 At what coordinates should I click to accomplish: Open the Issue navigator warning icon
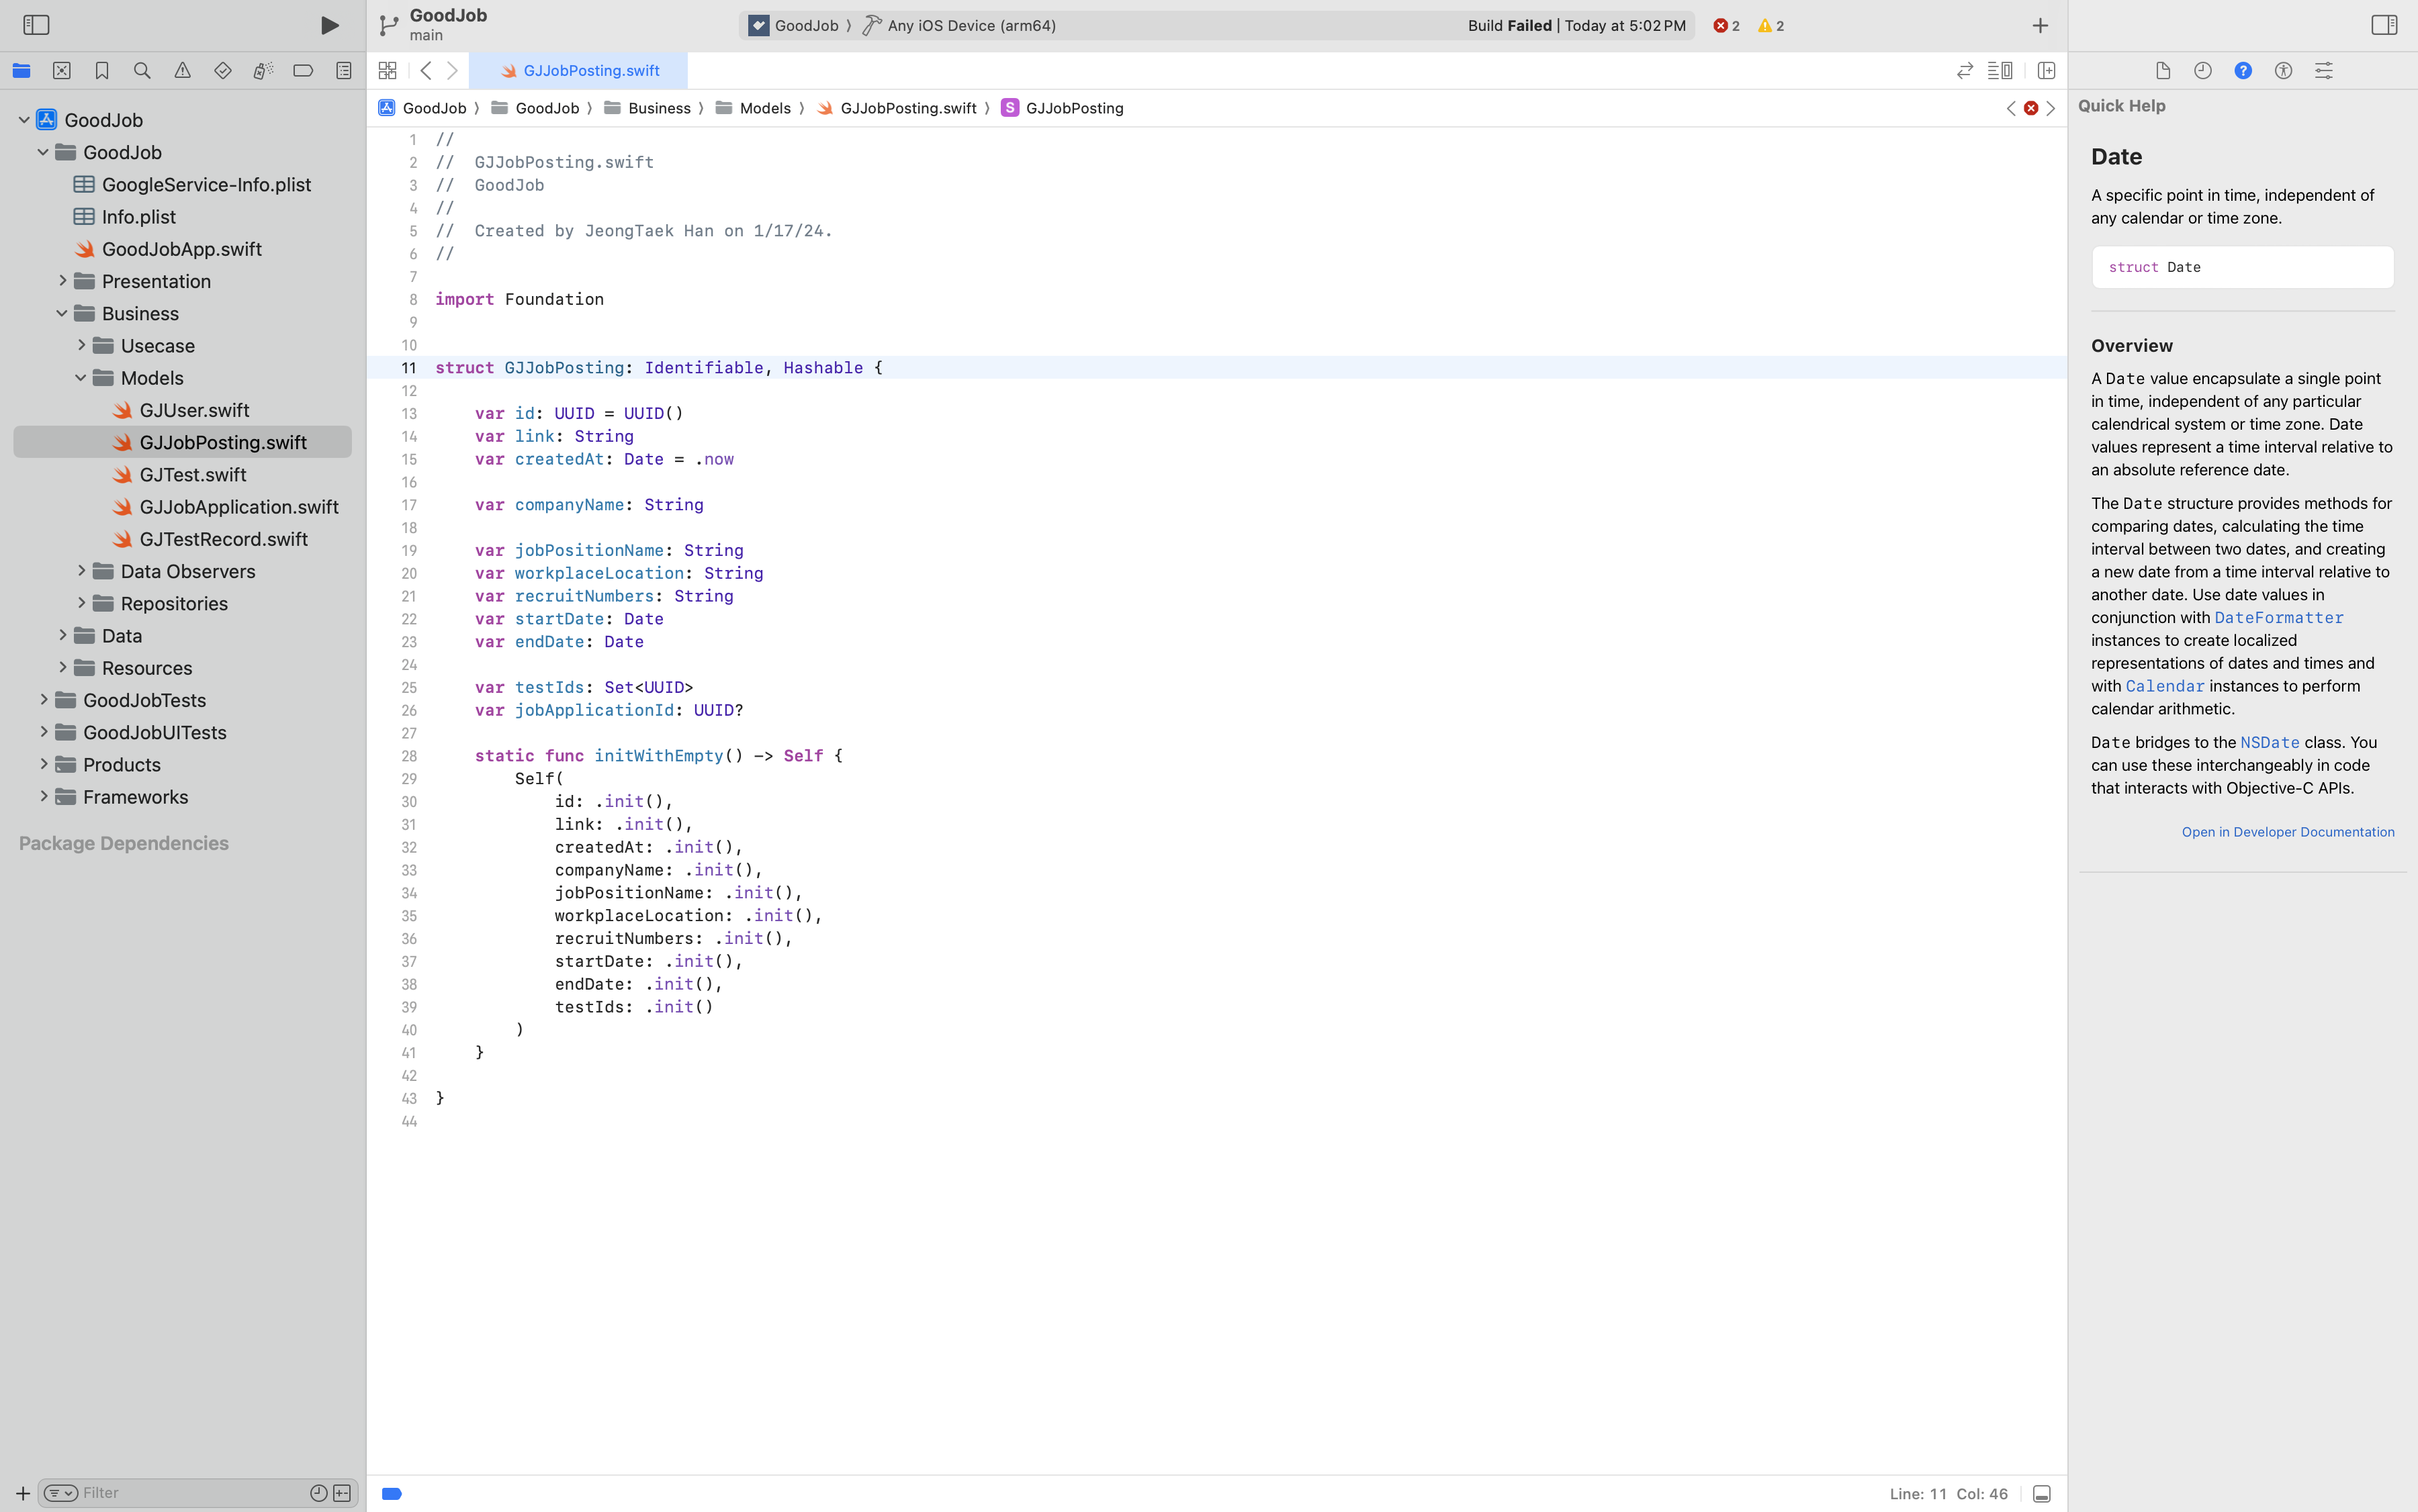pyautogui.click(x=182, y=70)
